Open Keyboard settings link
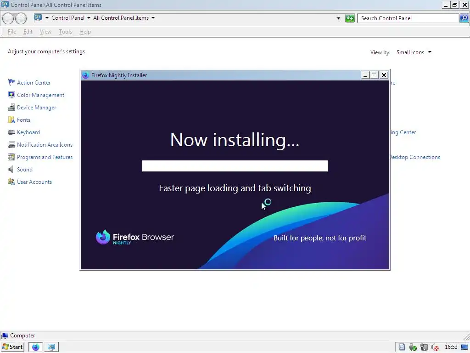Image resolution: width=470 pixels, height=353 pixels. tap(28, 132)
